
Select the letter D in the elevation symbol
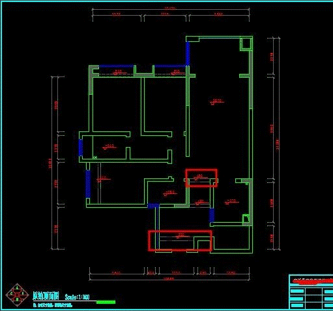tap(18, 300)
